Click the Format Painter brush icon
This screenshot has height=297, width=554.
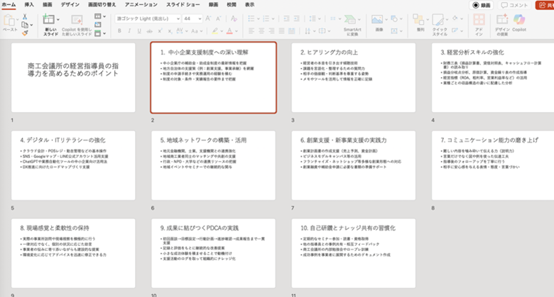tap(26, 32)
